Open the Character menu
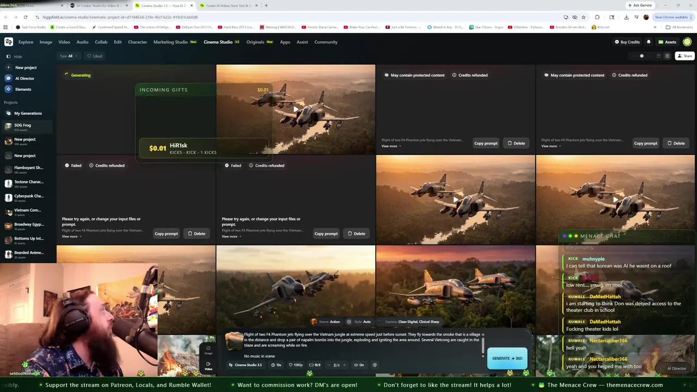The height and width of the screenshot is (392, 697). click(x=137, y=42)
